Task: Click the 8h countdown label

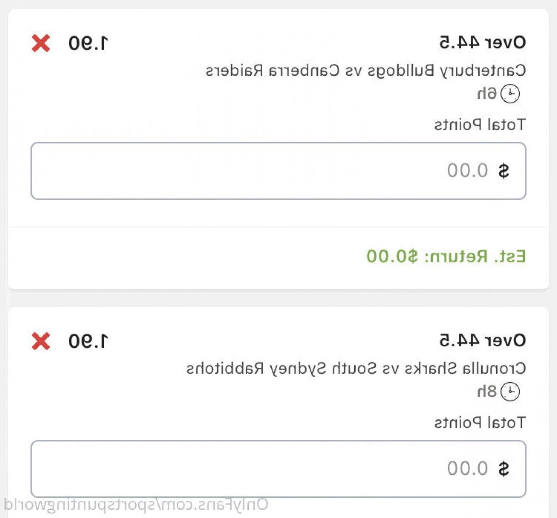Action: [x=487, y=392]
